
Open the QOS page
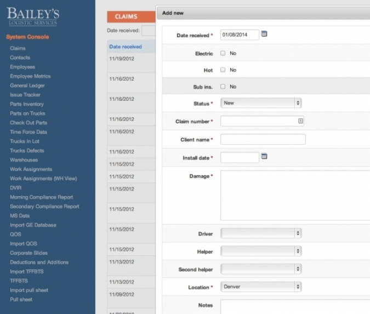click(15, 234)
